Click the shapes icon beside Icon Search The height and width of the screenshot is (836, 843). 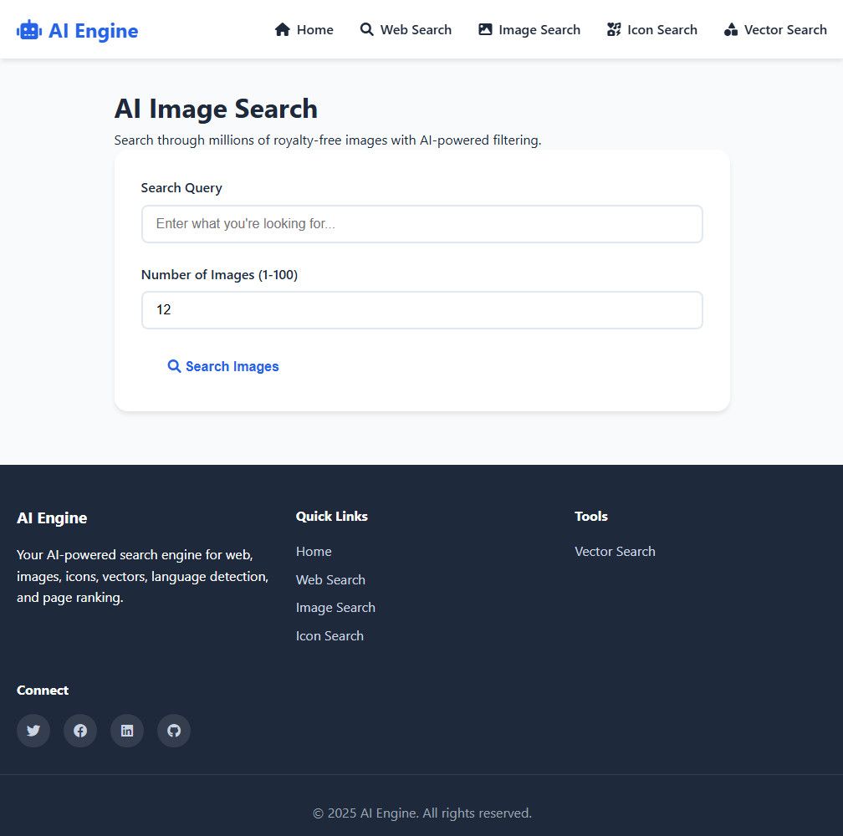(x=614, y=30)
